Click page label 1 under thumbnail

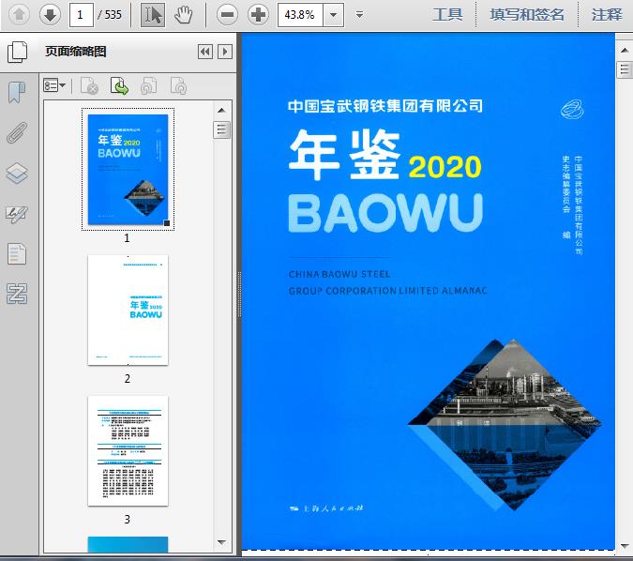[128, 238]
